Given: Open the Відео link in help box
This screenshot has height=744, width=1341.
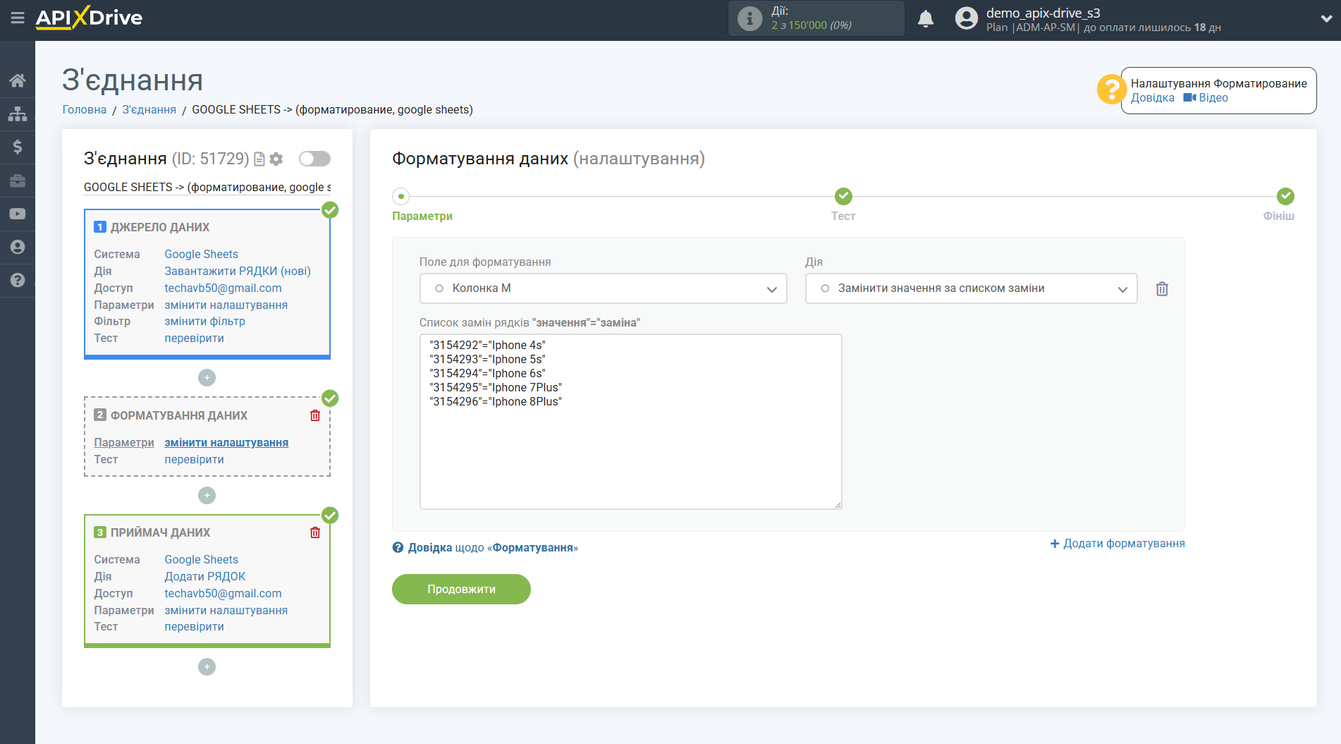Looking at the screenshot, I should (x=1206, y=98).
